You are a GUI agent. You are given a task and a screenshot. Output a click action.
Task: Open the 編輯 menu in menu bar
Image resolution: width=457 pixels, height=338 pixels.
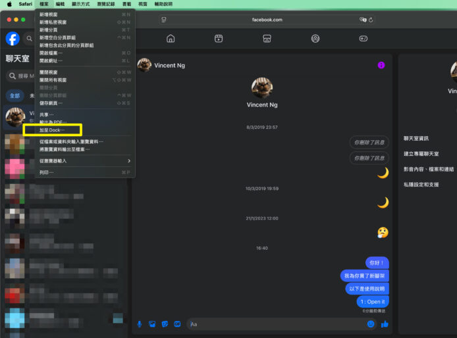click(60, 4)
